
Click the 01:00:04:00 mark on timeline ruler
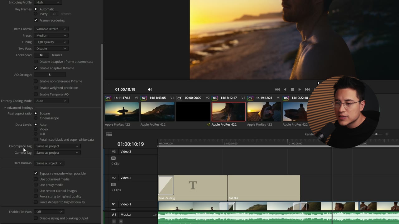[x=231, y=143]
